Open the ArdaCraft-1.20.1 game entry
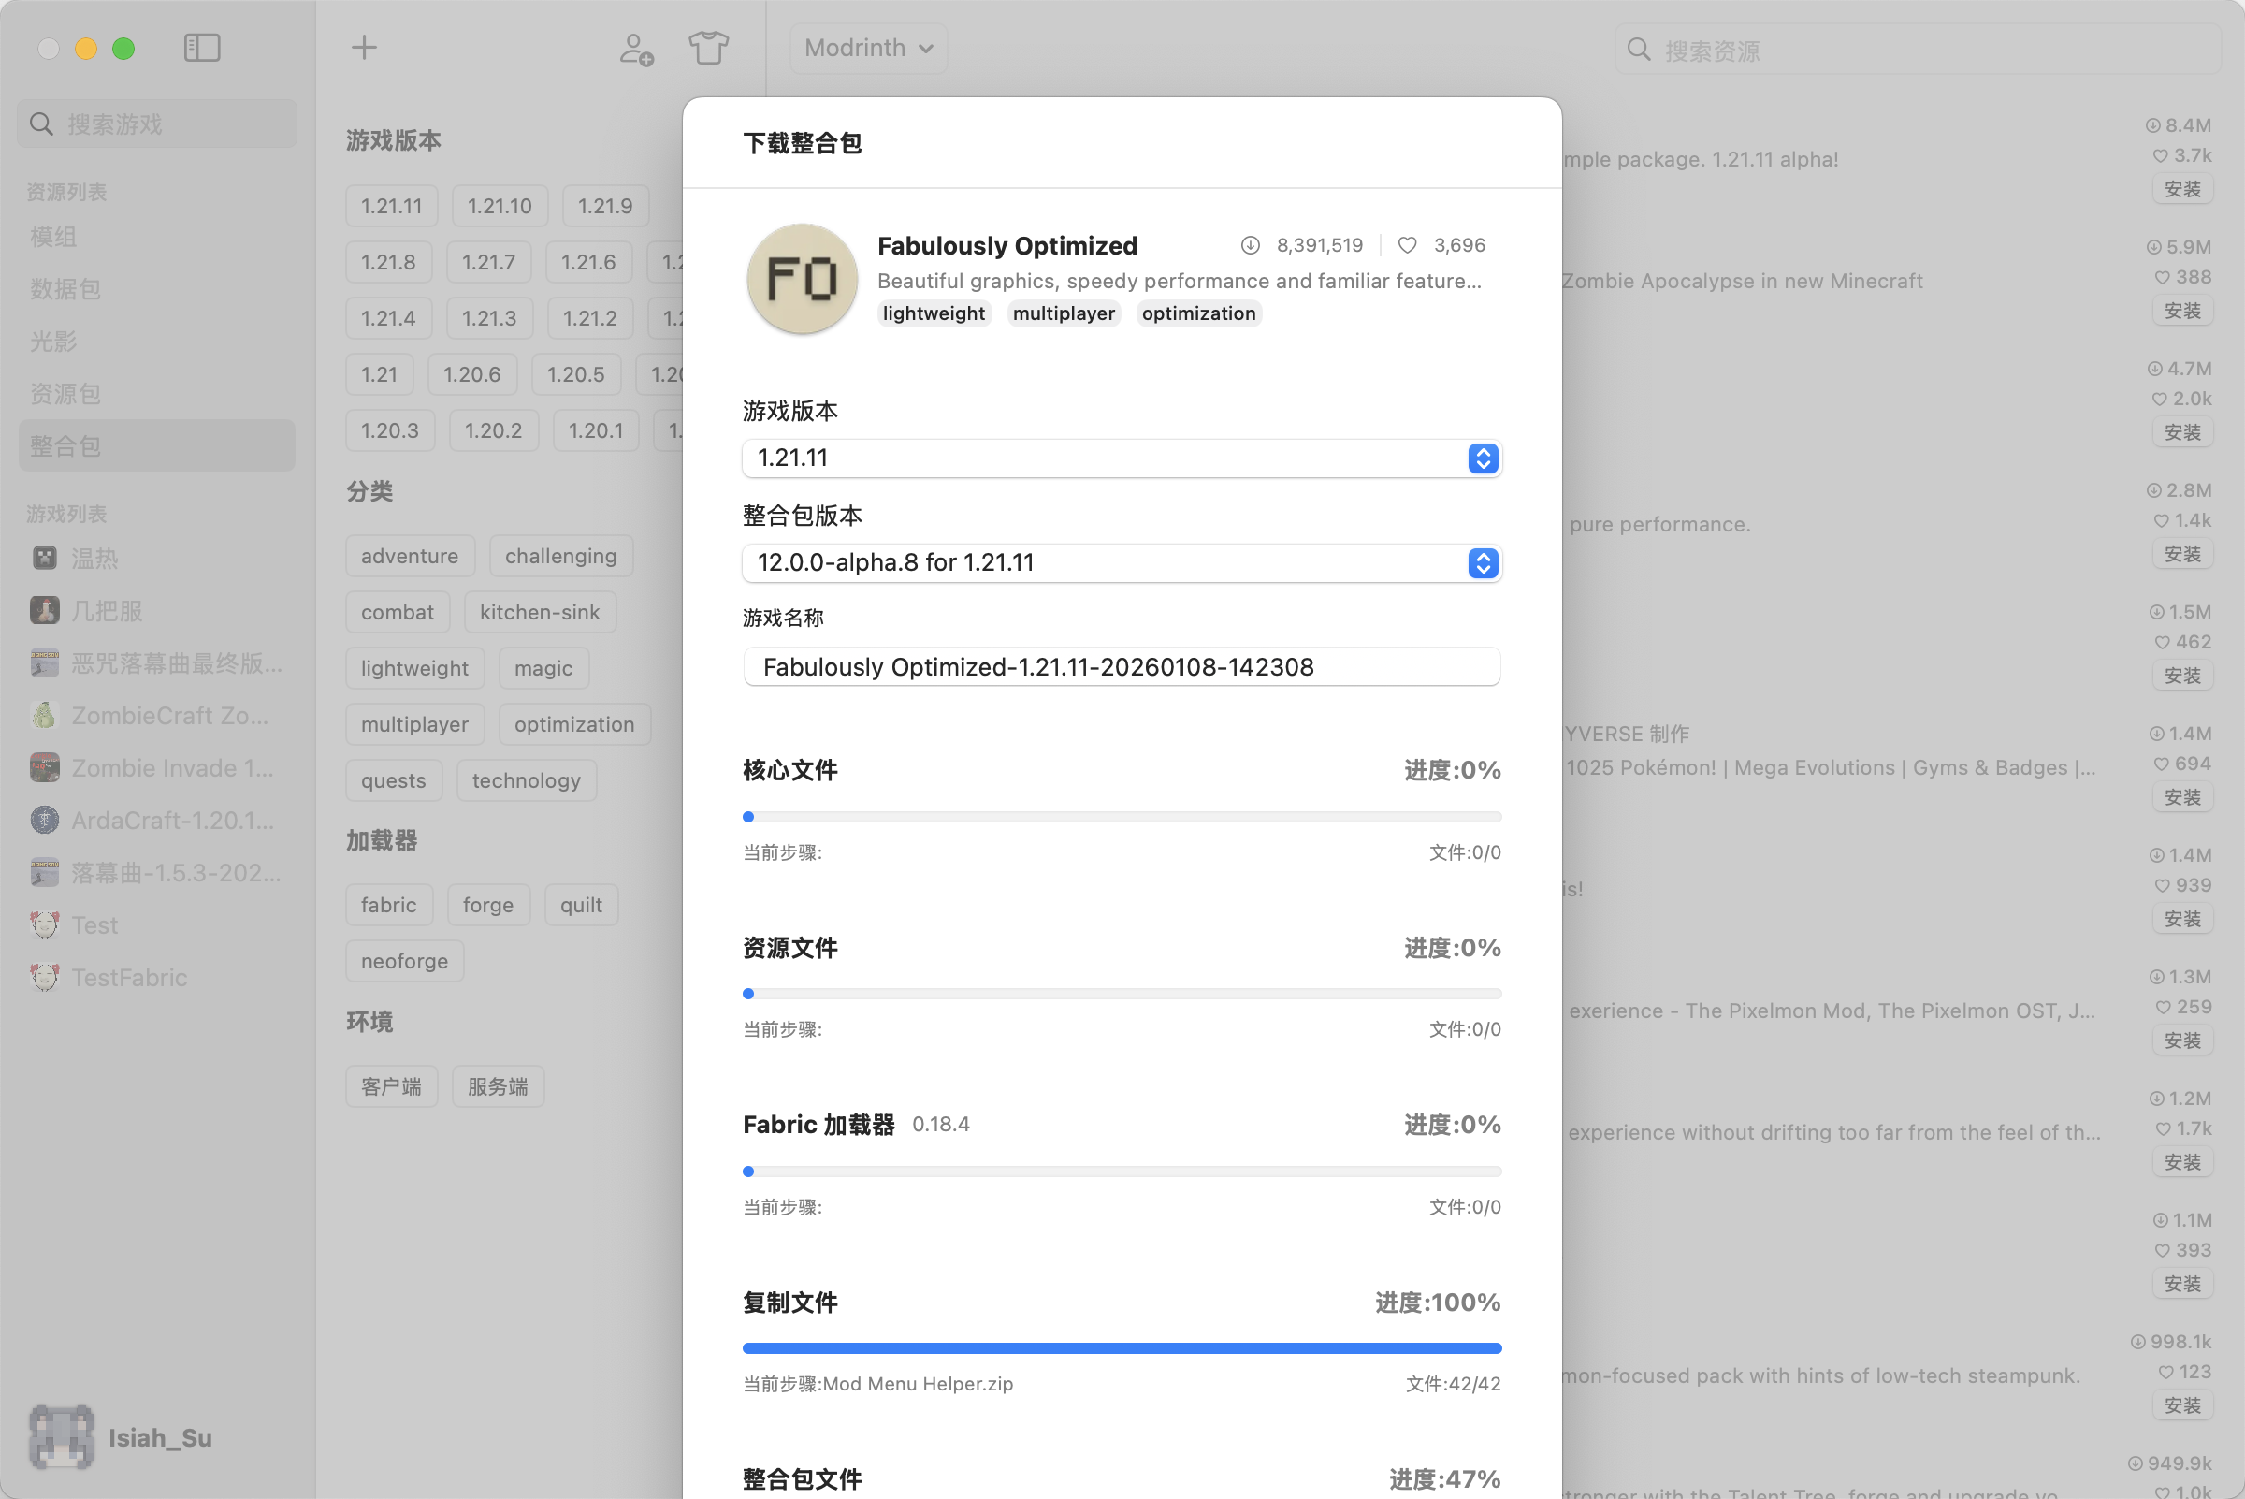2245x1499 pixels. [172, 821]
